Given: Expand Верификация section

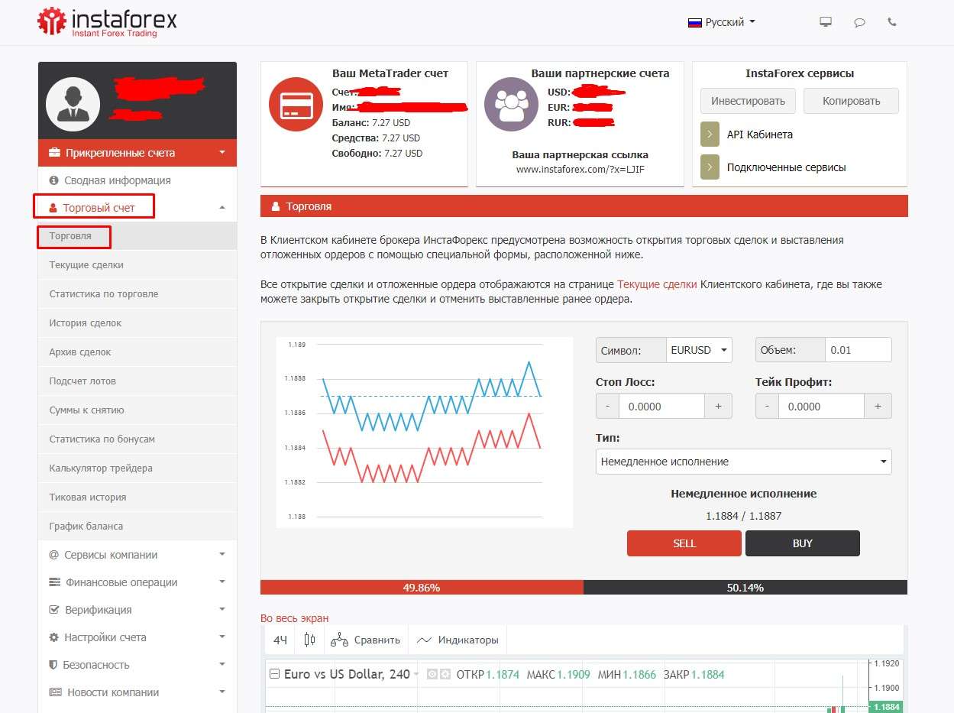Looking at the screenshot, I should pyautogui.click(x=137, y=610).
